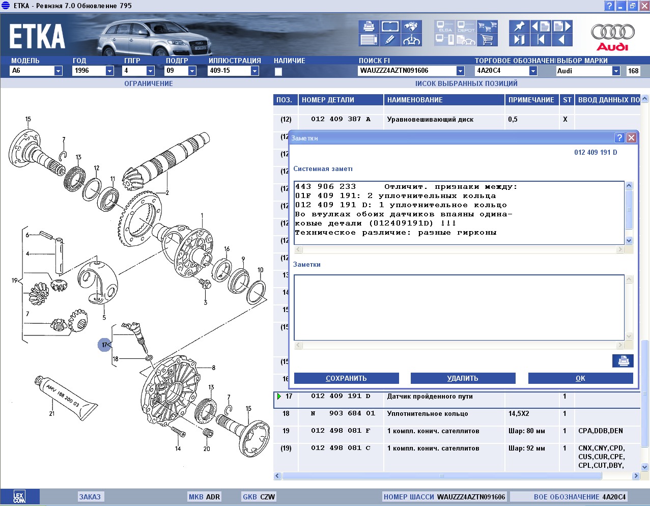This screenshot has width=650, height=506.
Task: Open the ВЫБОР МАРКИ dropdown
Action: click(x=616, y=71)
